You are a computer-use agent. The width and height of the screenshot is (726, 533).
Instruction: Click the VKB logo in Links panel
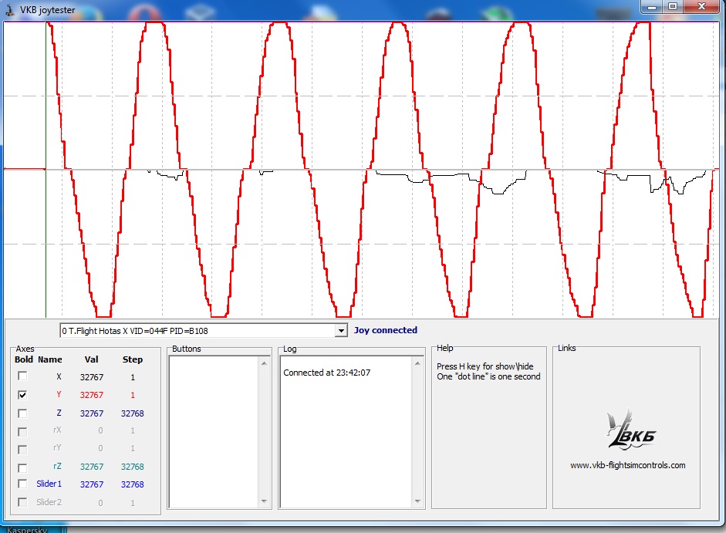pos(626,430)
